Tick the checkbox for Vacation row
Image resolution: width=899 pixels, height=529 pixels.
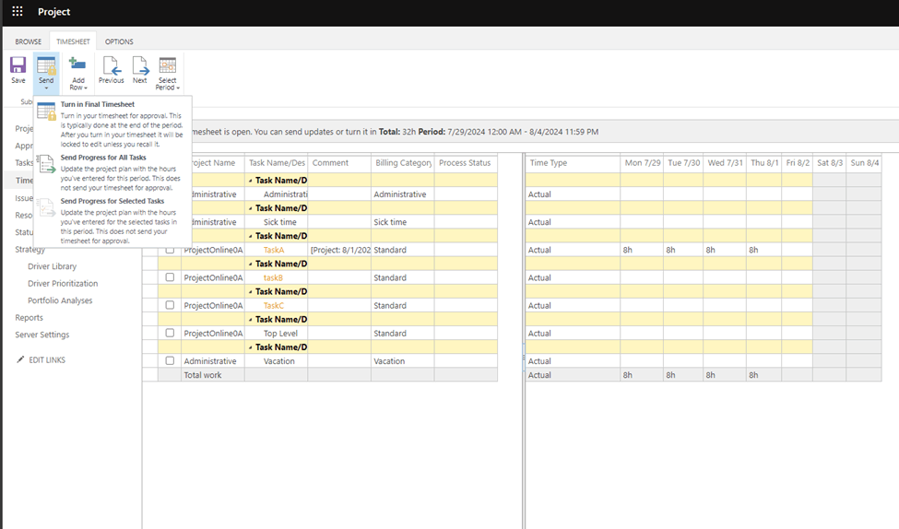coord(170,361)
